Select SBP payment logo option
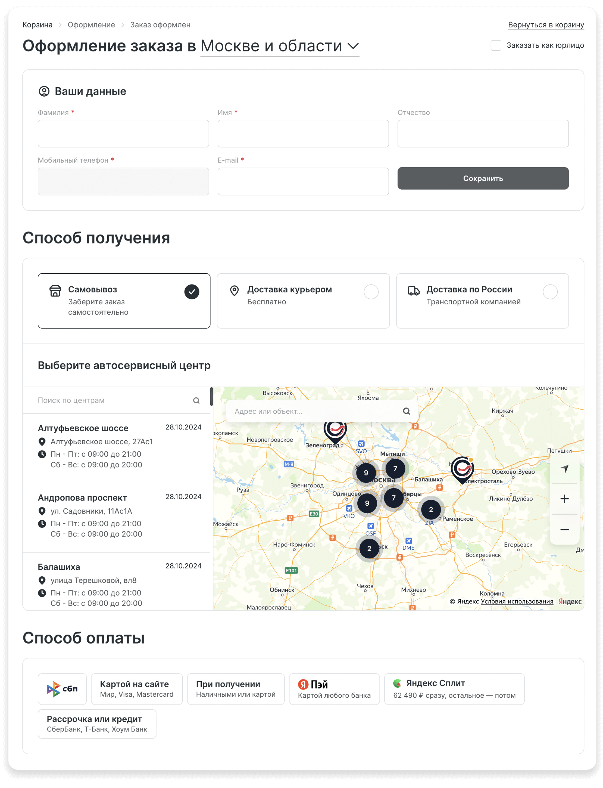This screenshot has width=603, height=788. (x=62, y=689)
